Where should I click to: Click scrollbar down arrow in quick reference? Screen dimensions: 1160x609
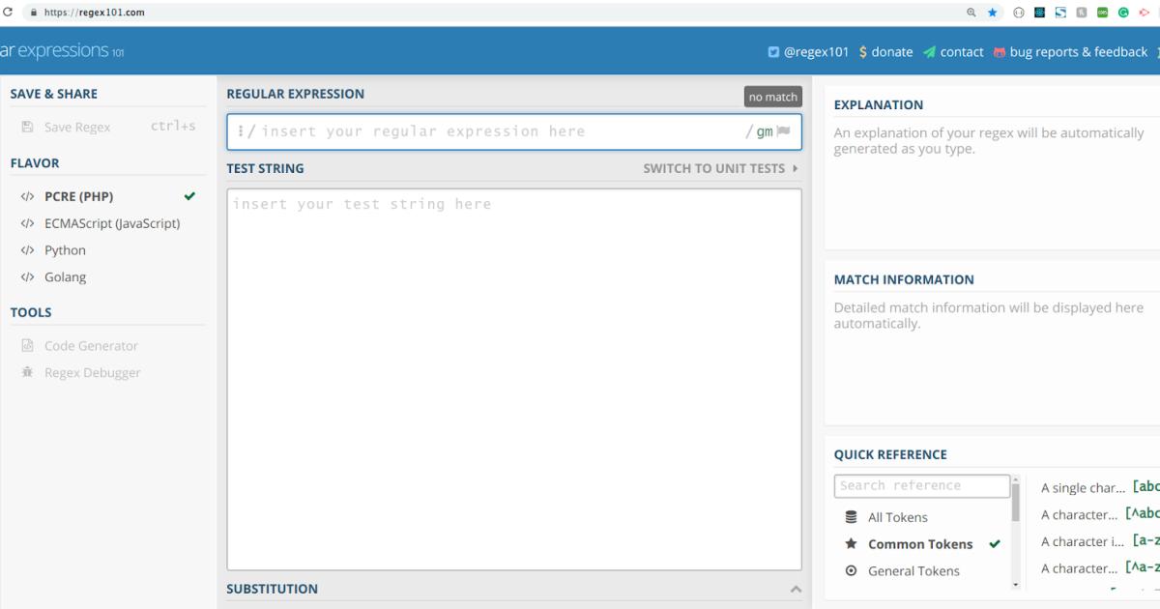tap(1015, 584)
